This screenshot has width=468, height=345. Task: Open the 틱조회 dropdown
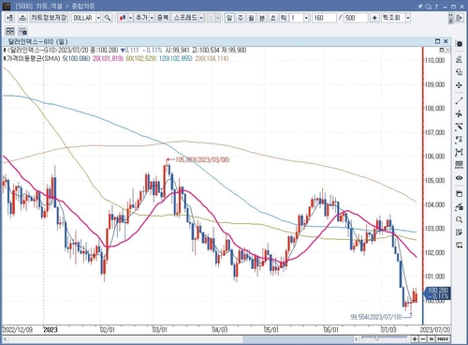click(x=408, y=18)
